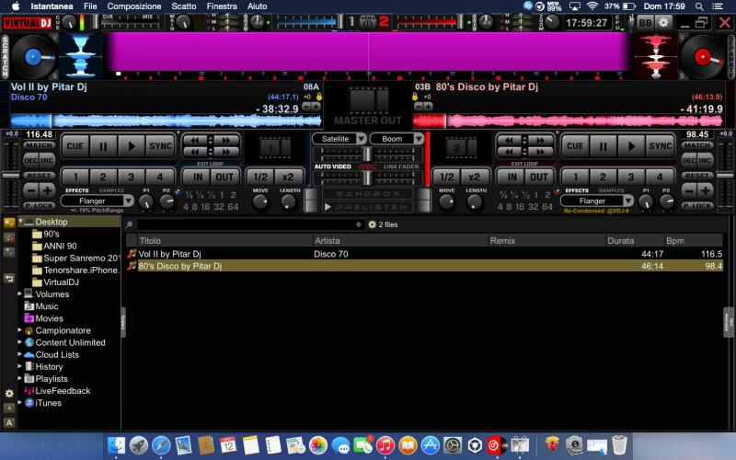Open the settings gear in the top bar

click(x=663, y=22)
